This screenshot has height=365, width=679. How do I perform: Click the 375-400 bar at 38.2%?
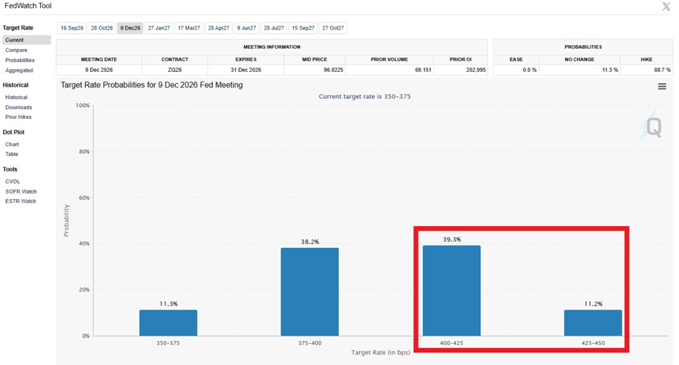point(310,292)
